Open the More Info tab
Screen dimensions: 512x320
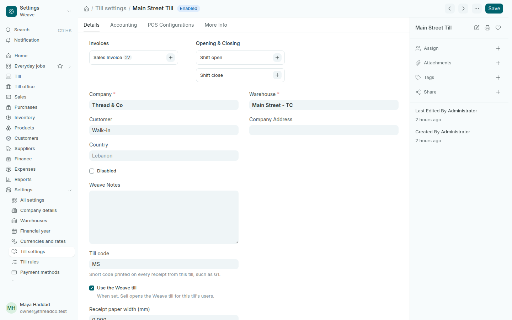[216, 25]
